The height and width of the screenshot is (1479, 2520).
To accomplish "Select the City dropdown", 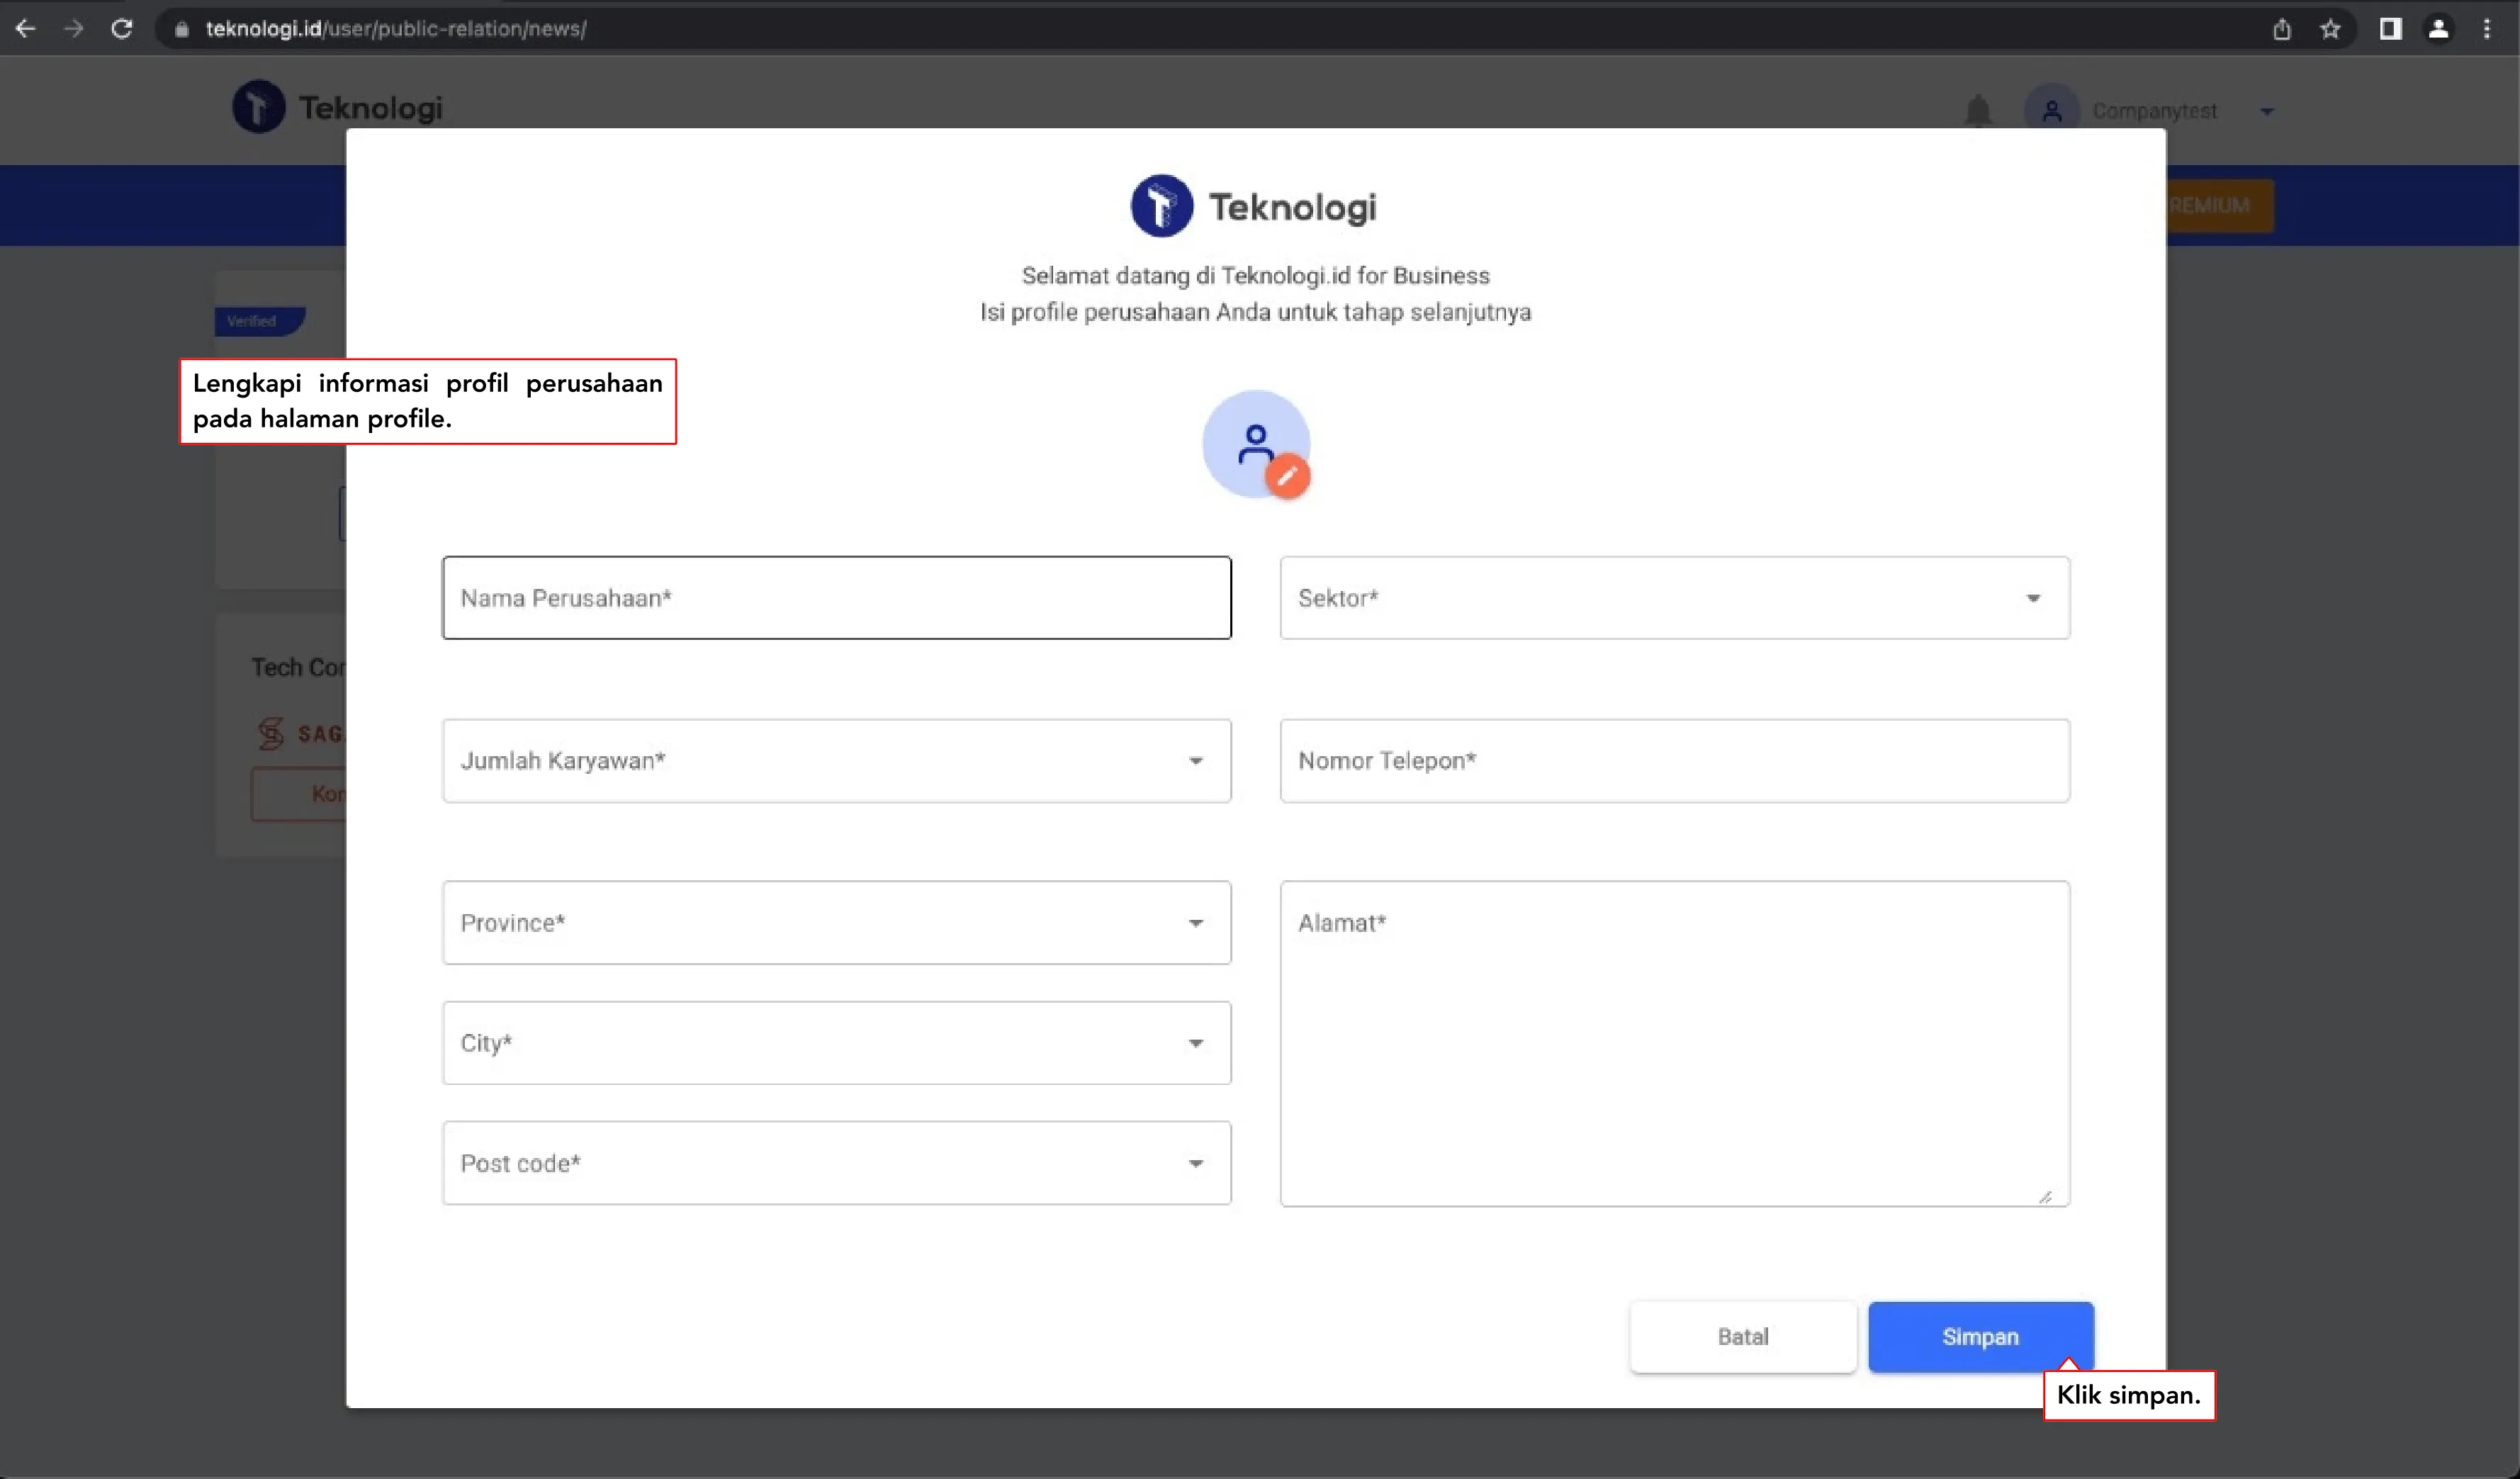I will 836,1043.
